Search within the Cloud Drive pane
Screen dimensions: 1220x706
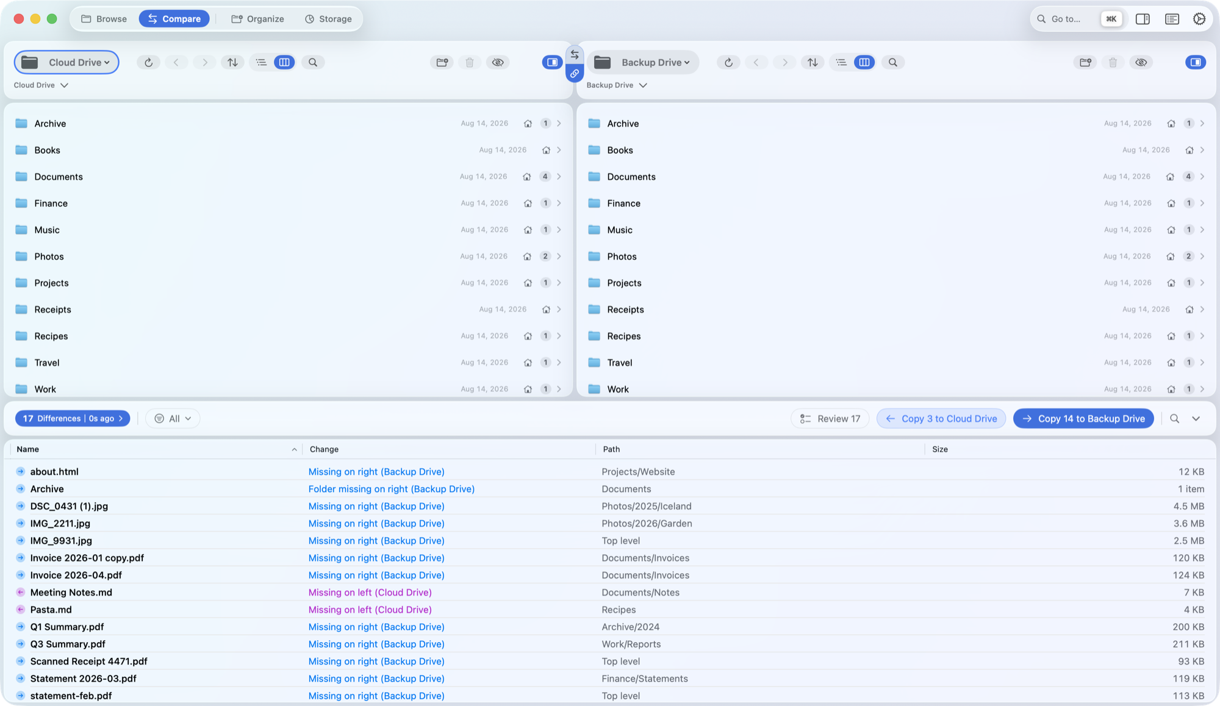[313, 62]
